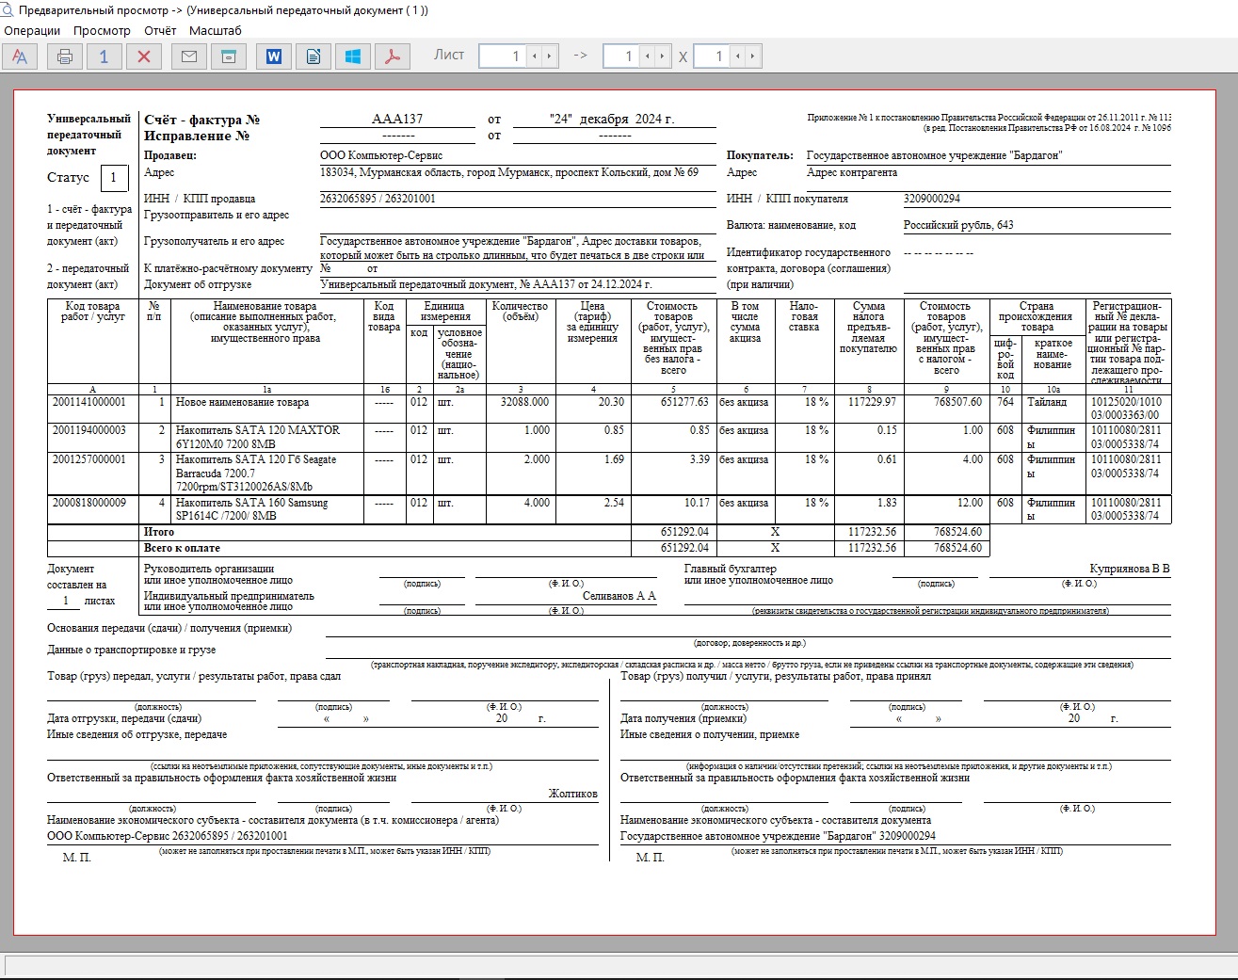Open the Отчёт menu
Viewport: 1238px width, 980px height.
[160, 30]
